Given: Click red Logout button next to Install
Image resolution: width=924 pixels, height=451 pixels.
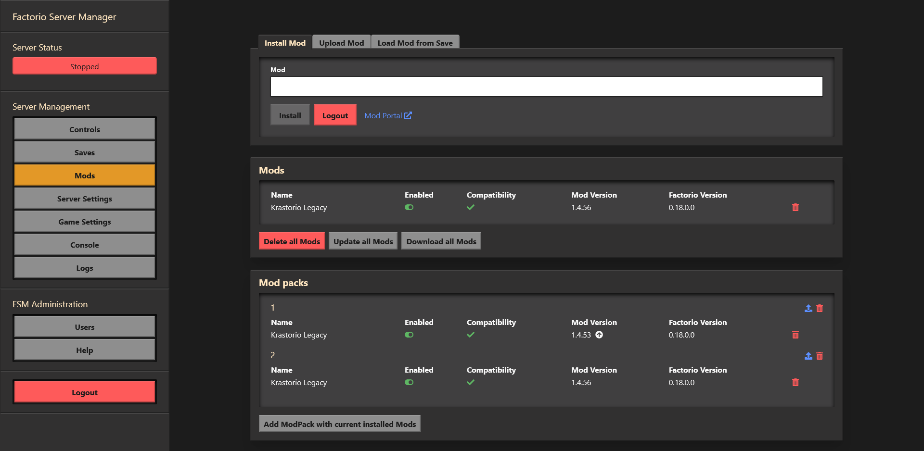Looking at the screenshot, I should coord(335,115).
